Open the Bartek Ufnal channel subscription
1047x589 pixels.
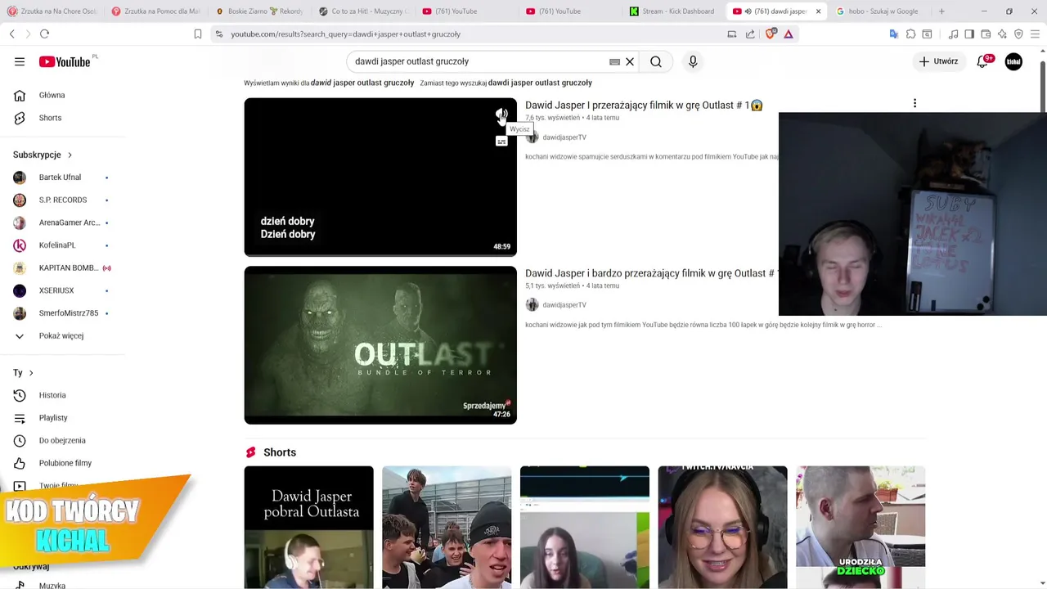click(x=61, y=178)
